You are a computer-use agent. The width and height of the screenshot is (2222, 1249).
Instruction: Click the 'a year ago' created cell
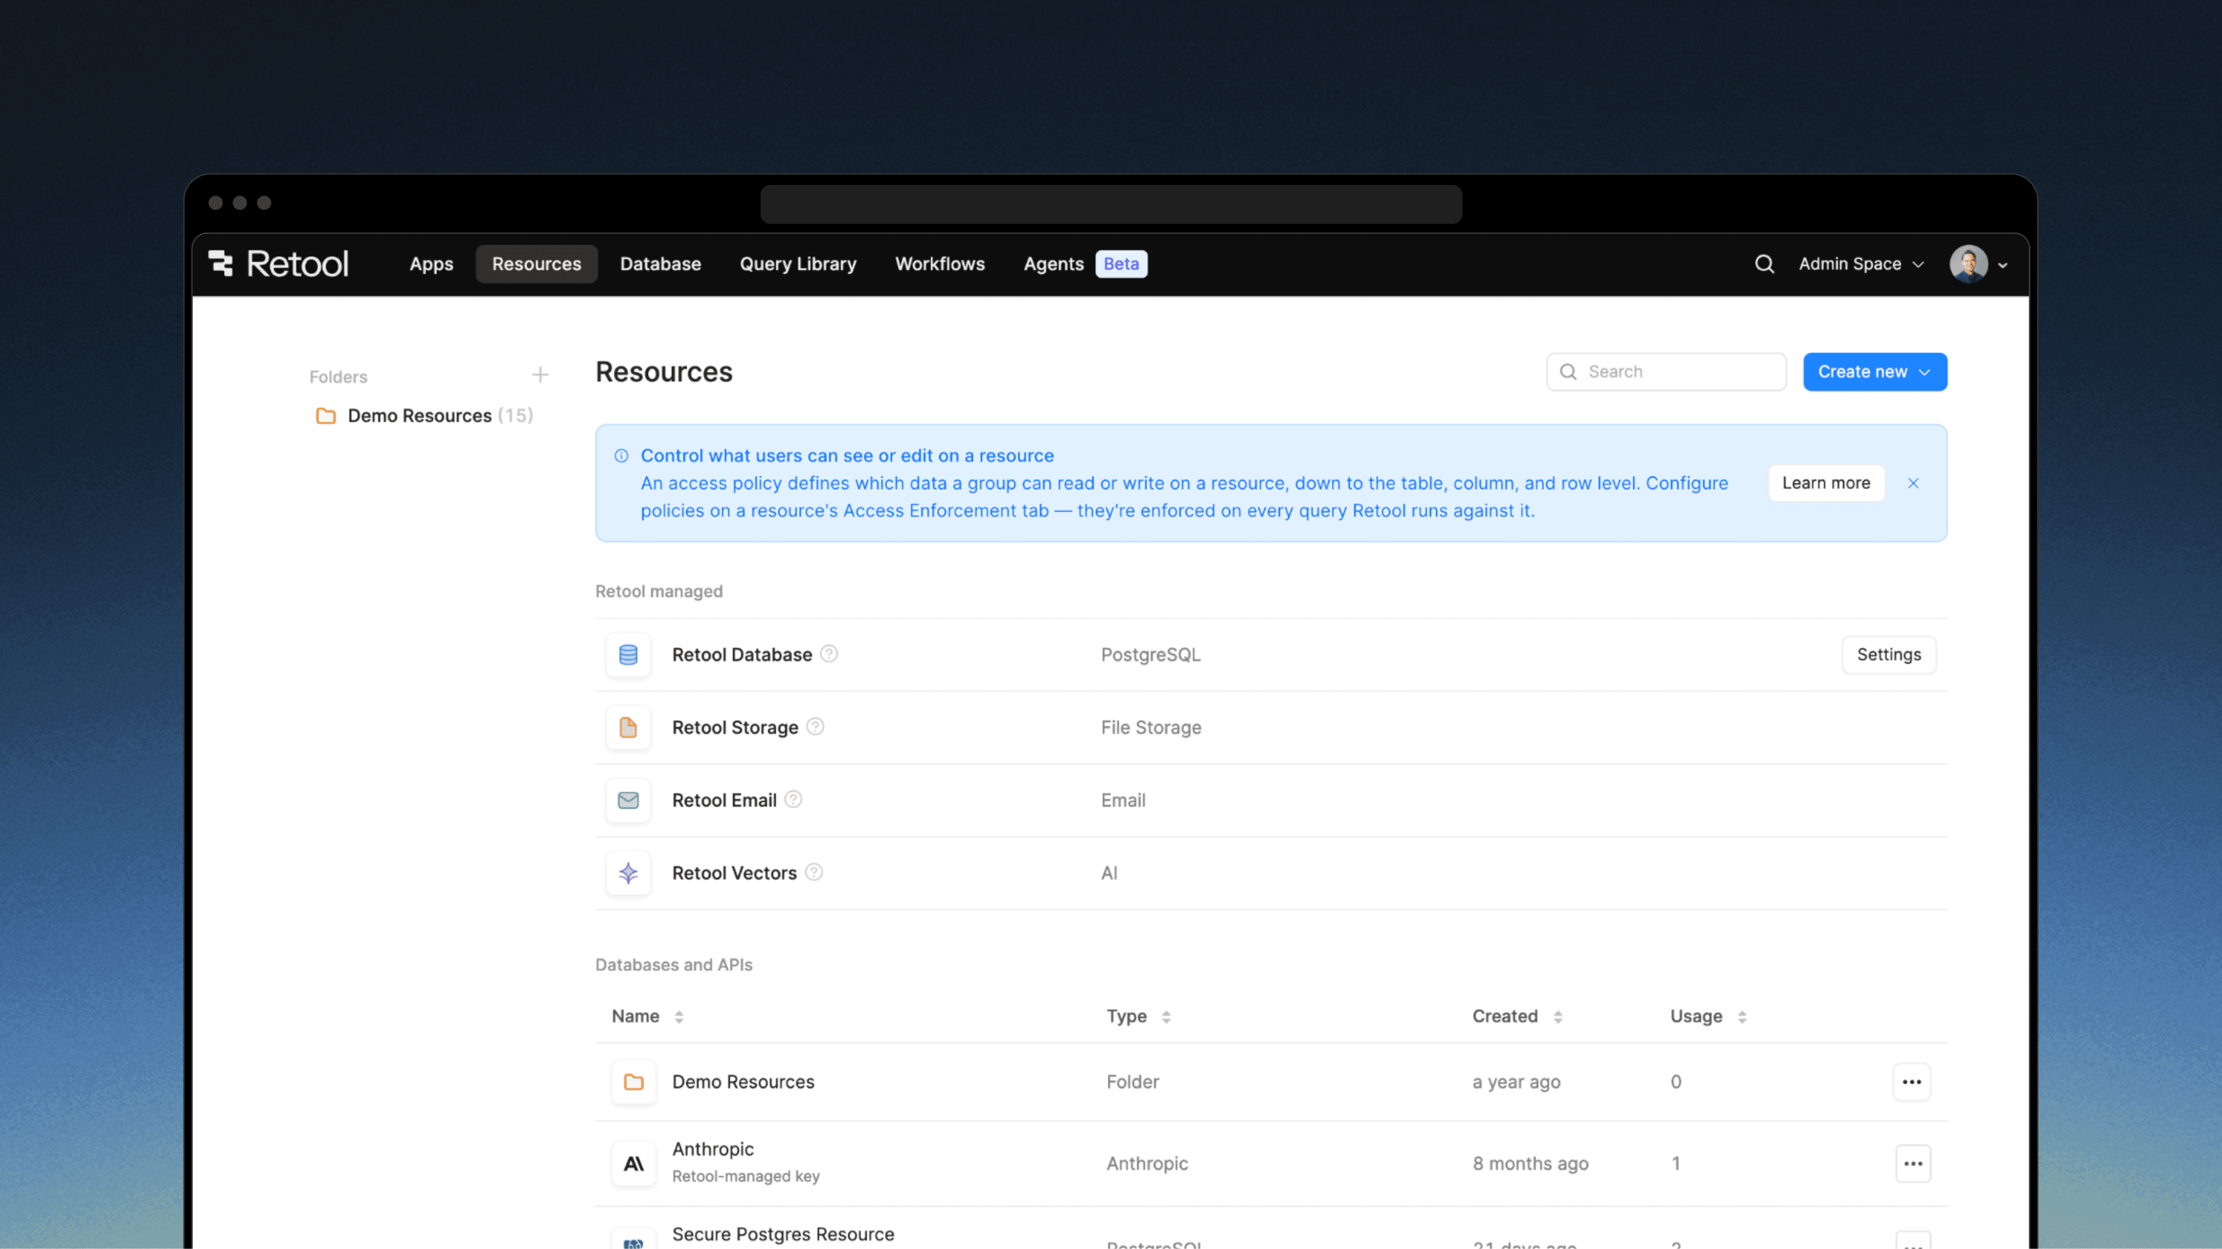(1517, 1082)
